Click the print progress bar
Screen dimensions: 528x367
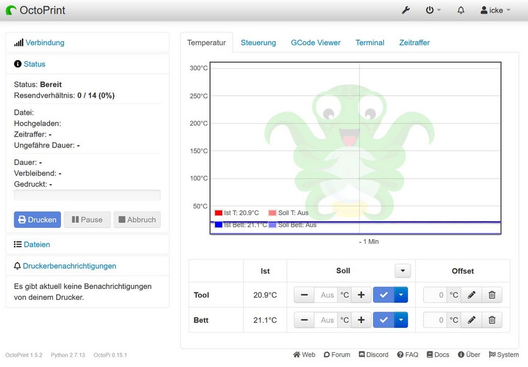(87, 195)
